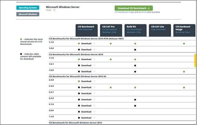The width and height of the screenshot is (197, 125).
Task: Select the CIS-CAT Lite column header
Action: (x=160, y=30)
